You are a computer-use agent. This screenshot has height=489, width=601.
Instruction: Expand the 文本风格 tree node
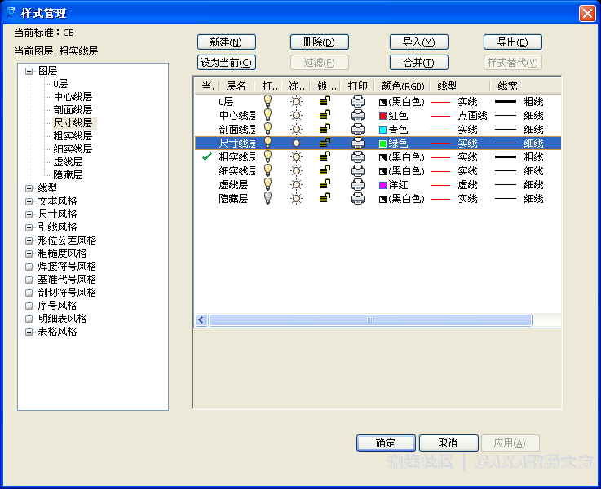[x=29, y=201]
